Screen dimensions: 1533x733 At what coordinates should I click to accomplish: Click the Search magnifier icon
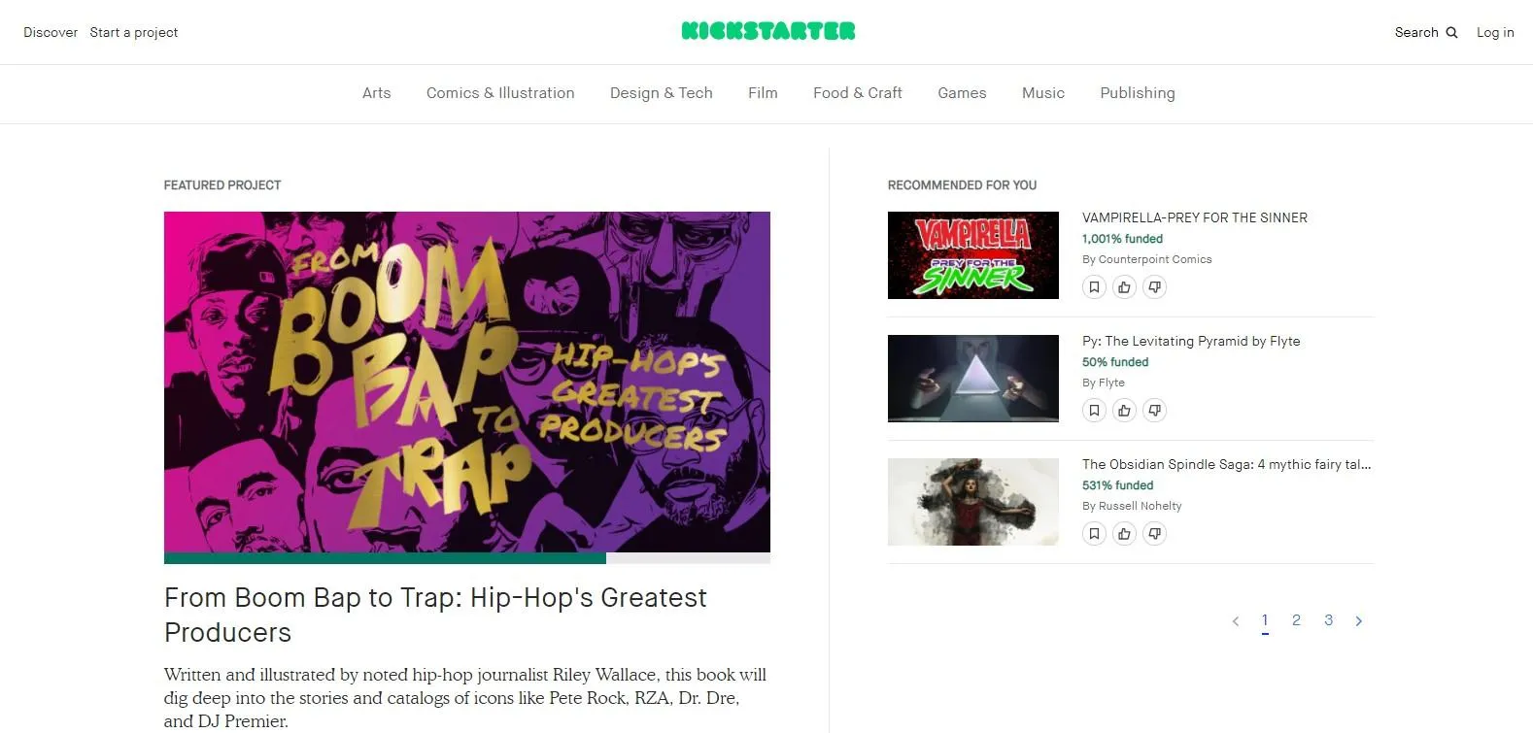(1451, 32)
